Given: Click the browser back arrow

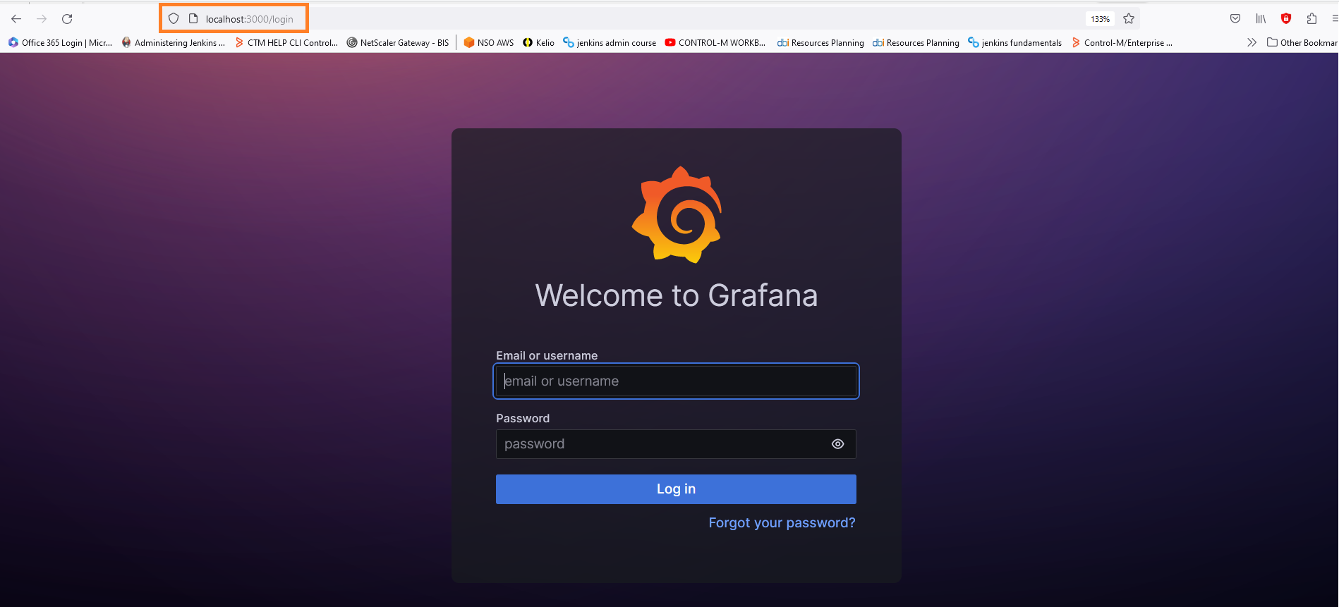Looking at the screenshot, I should pyautogui.click(x=16, y=19).
